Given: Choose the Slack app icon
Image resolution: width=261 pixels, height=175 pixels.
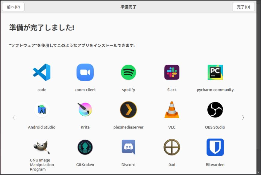Looking at the screenshot, I should point(172,72).
